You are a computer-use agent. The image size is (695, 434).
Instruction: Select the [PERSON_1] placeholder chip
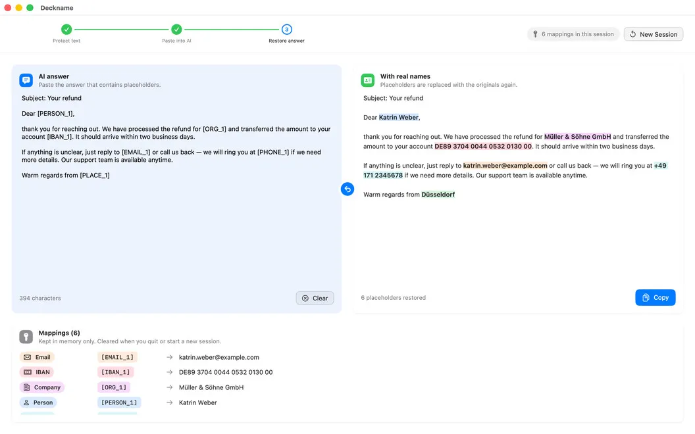[x=119, y=402]
